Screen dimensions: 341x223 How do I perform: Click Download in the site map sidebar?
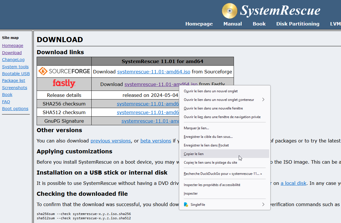pyautogui.click(x=12, y=53)
